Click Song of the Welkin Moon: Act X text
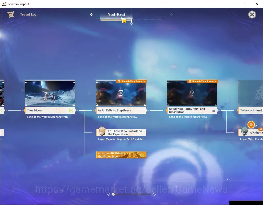This screenshot has height=205, width=263. 188,117
